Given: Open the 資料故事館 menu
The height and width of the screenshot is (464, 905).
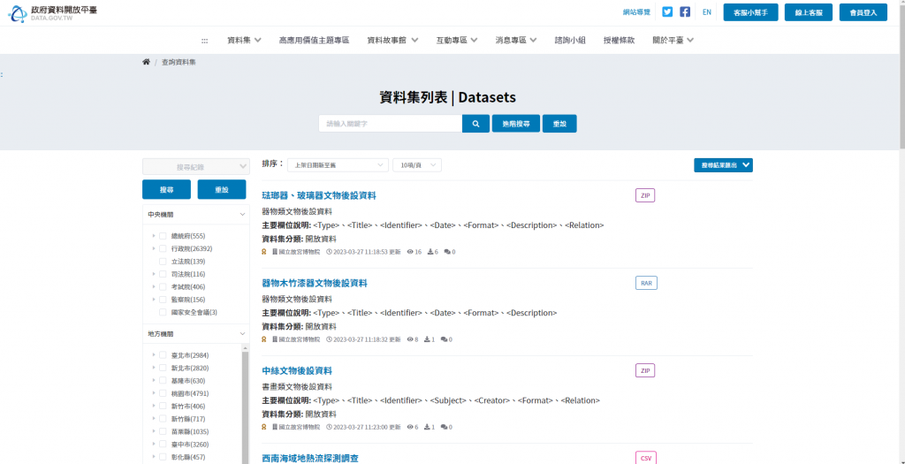Looking at the screenshot, I should (x=393, y=41).
